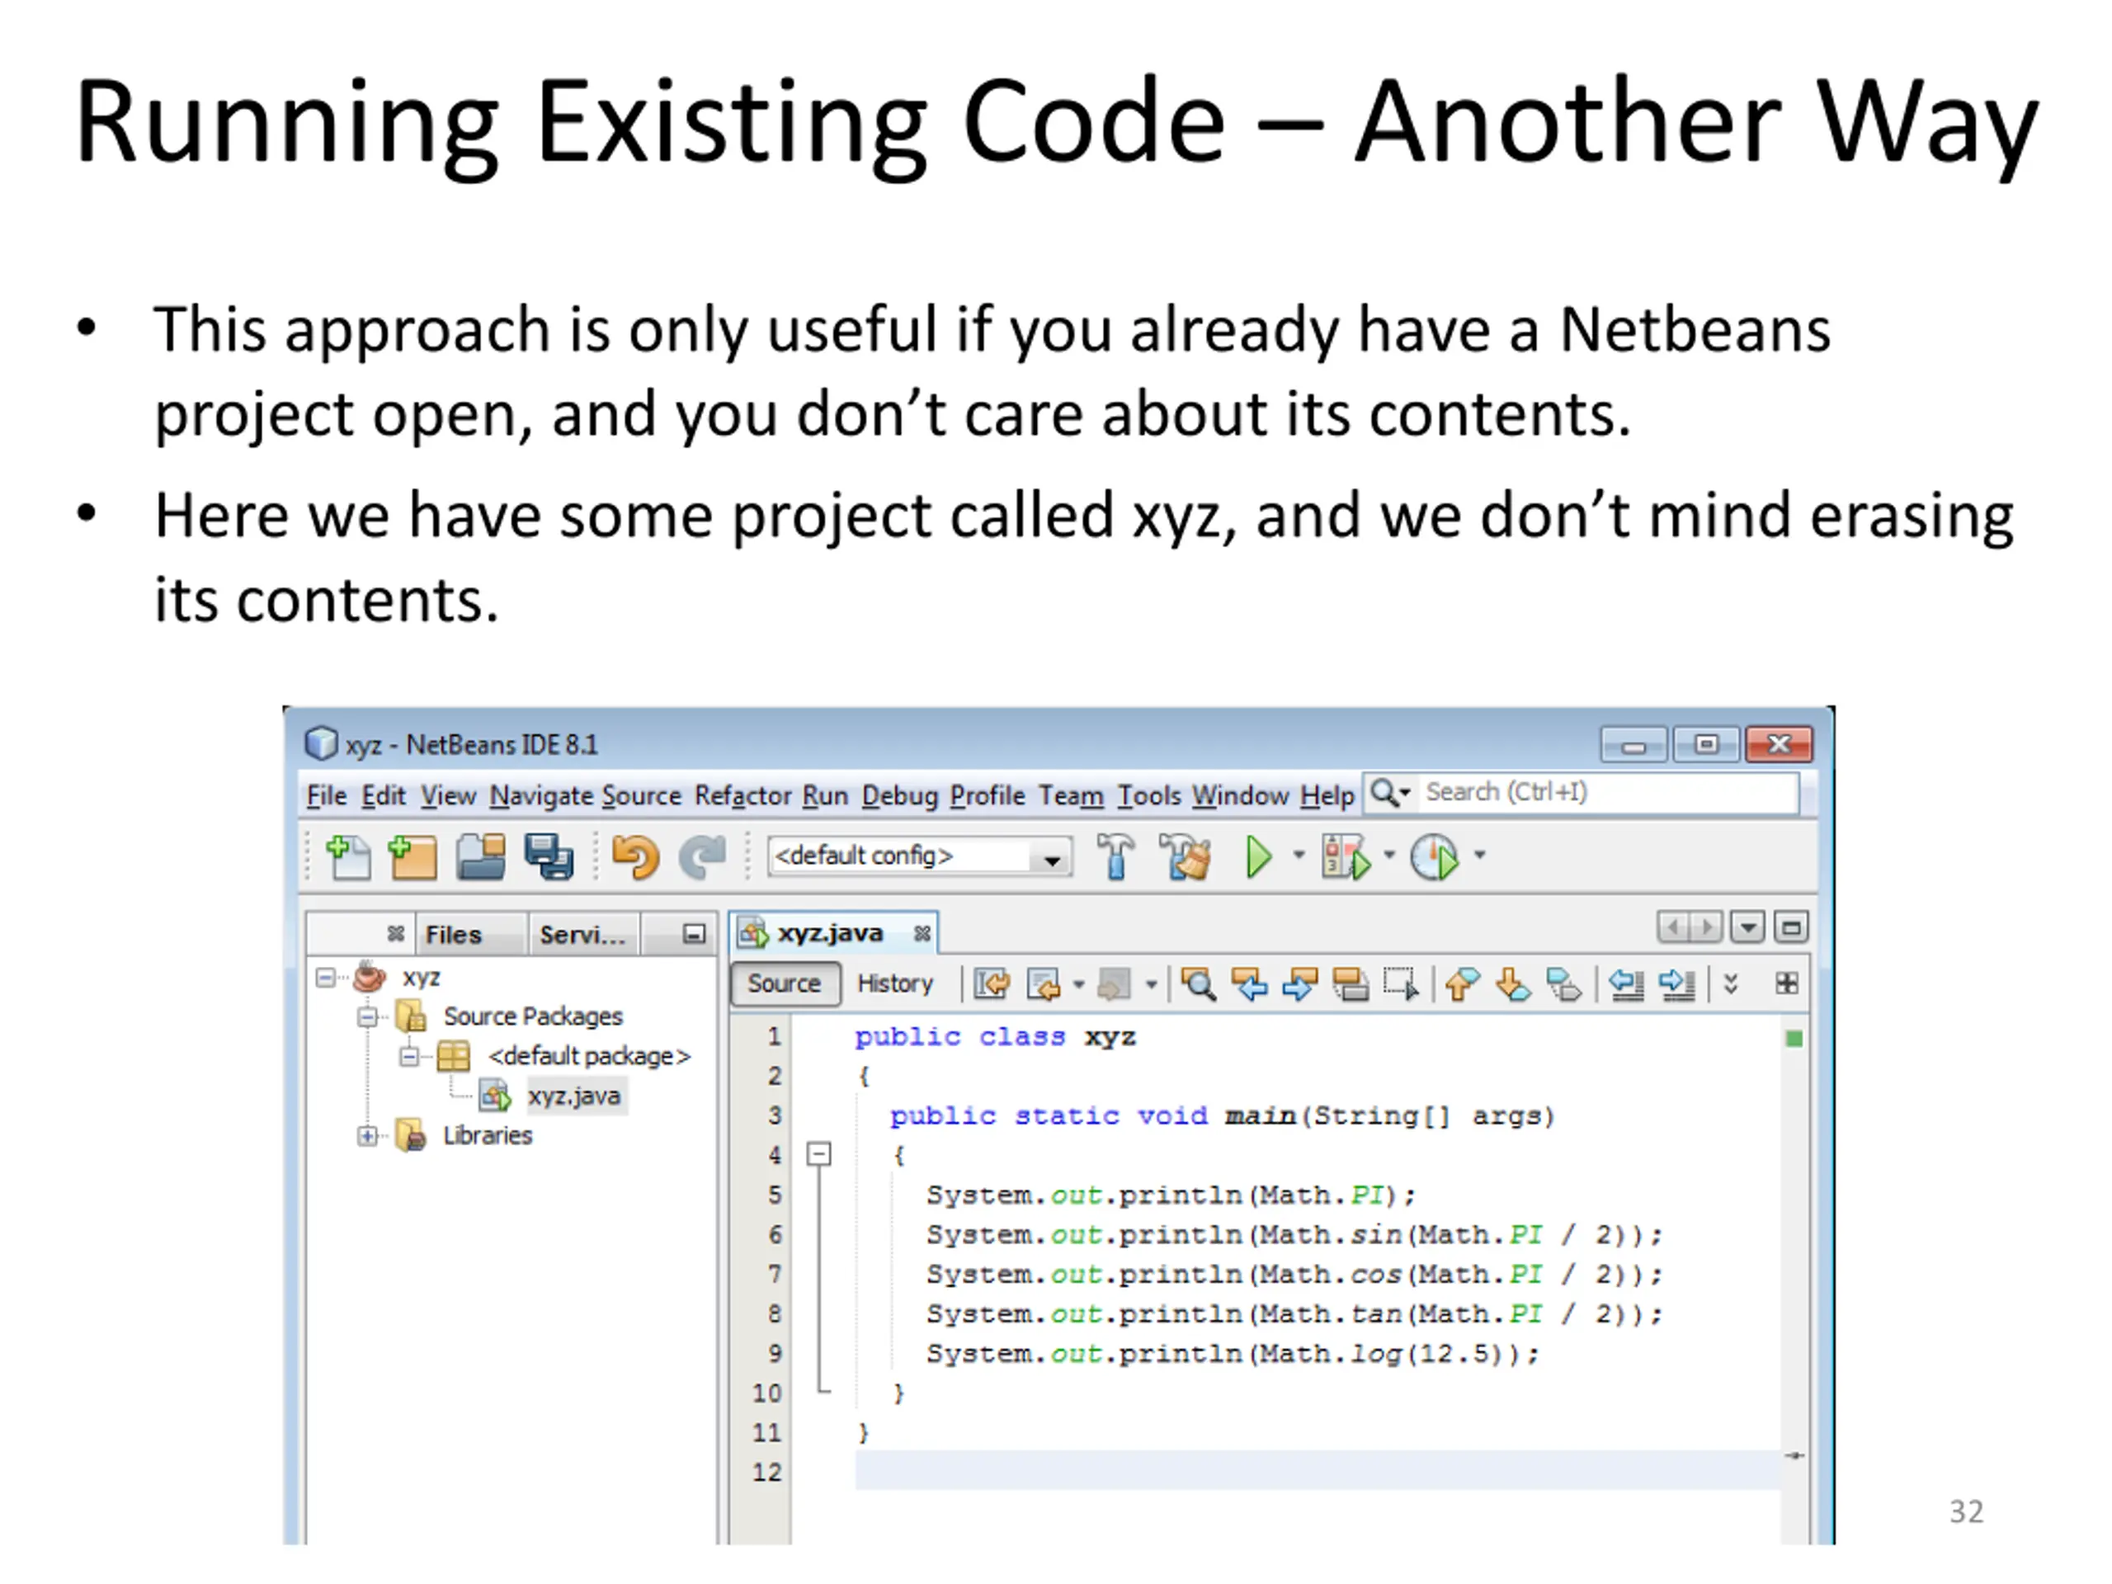Maximize the editor window button
Screen dimensions: 2112x1584
[1791, 927]
